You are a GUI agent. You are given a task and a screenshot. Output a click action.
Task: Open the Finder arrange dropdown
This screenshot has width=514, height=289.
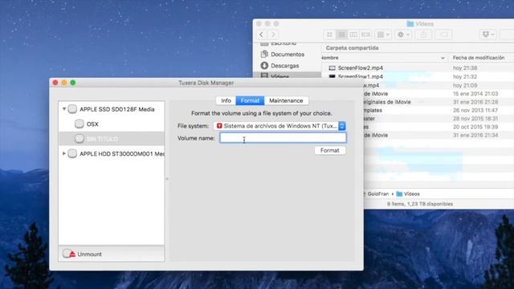[383, 35]
